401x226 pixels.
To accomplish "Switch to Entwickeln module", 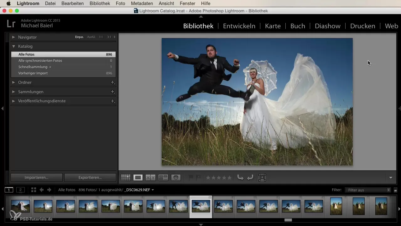I will point(239,26).
